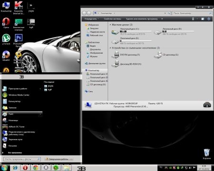Click Удалить или изменить программу toolbar item
The height and width of the screenshot is (171, 214).
tap(142, 19)
